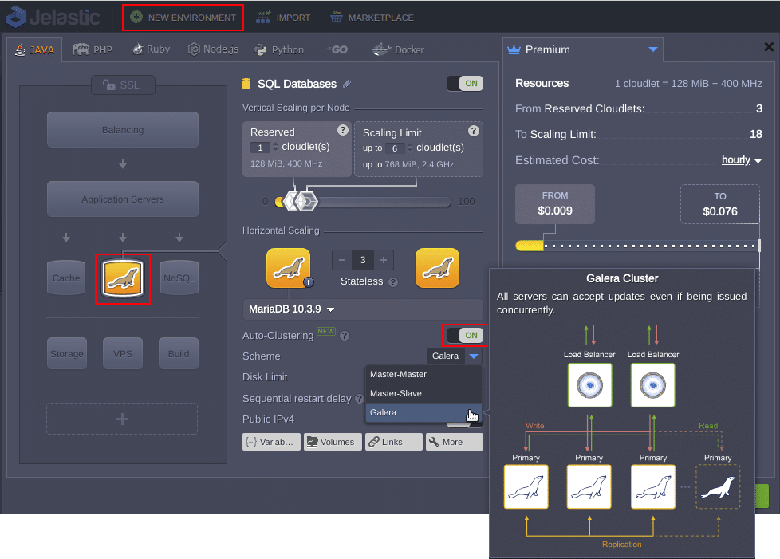Choose Galera scheme option
This screenshot has height=559, width=780.
click(423, 413)
